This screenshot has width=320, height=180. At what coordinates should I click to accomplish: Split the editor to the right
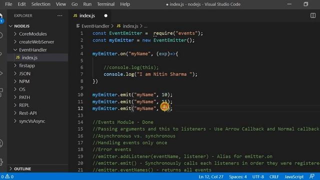pos(313,15)
